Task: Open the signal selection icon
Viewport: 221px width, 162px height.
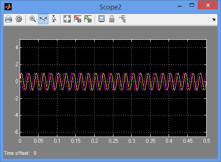Action: pyautogui.click(x=122, y=19)
